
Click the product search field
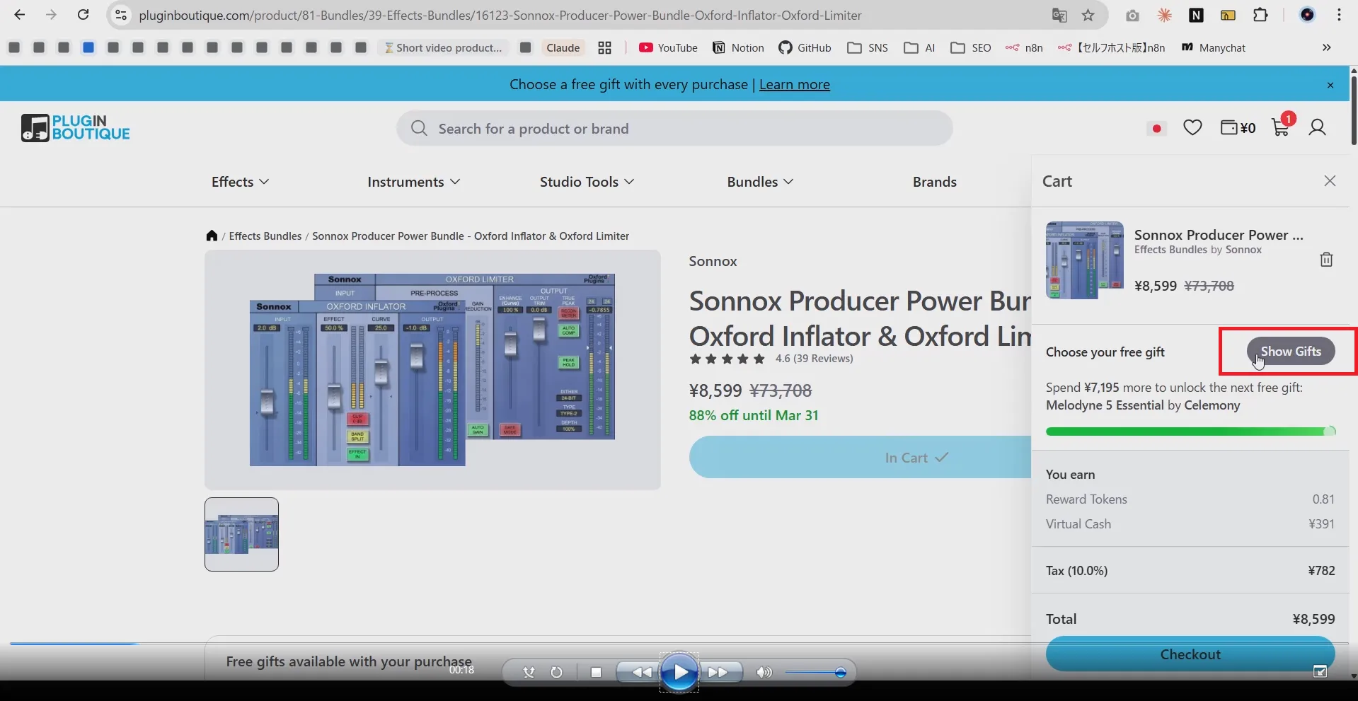[x=674, y=129]
